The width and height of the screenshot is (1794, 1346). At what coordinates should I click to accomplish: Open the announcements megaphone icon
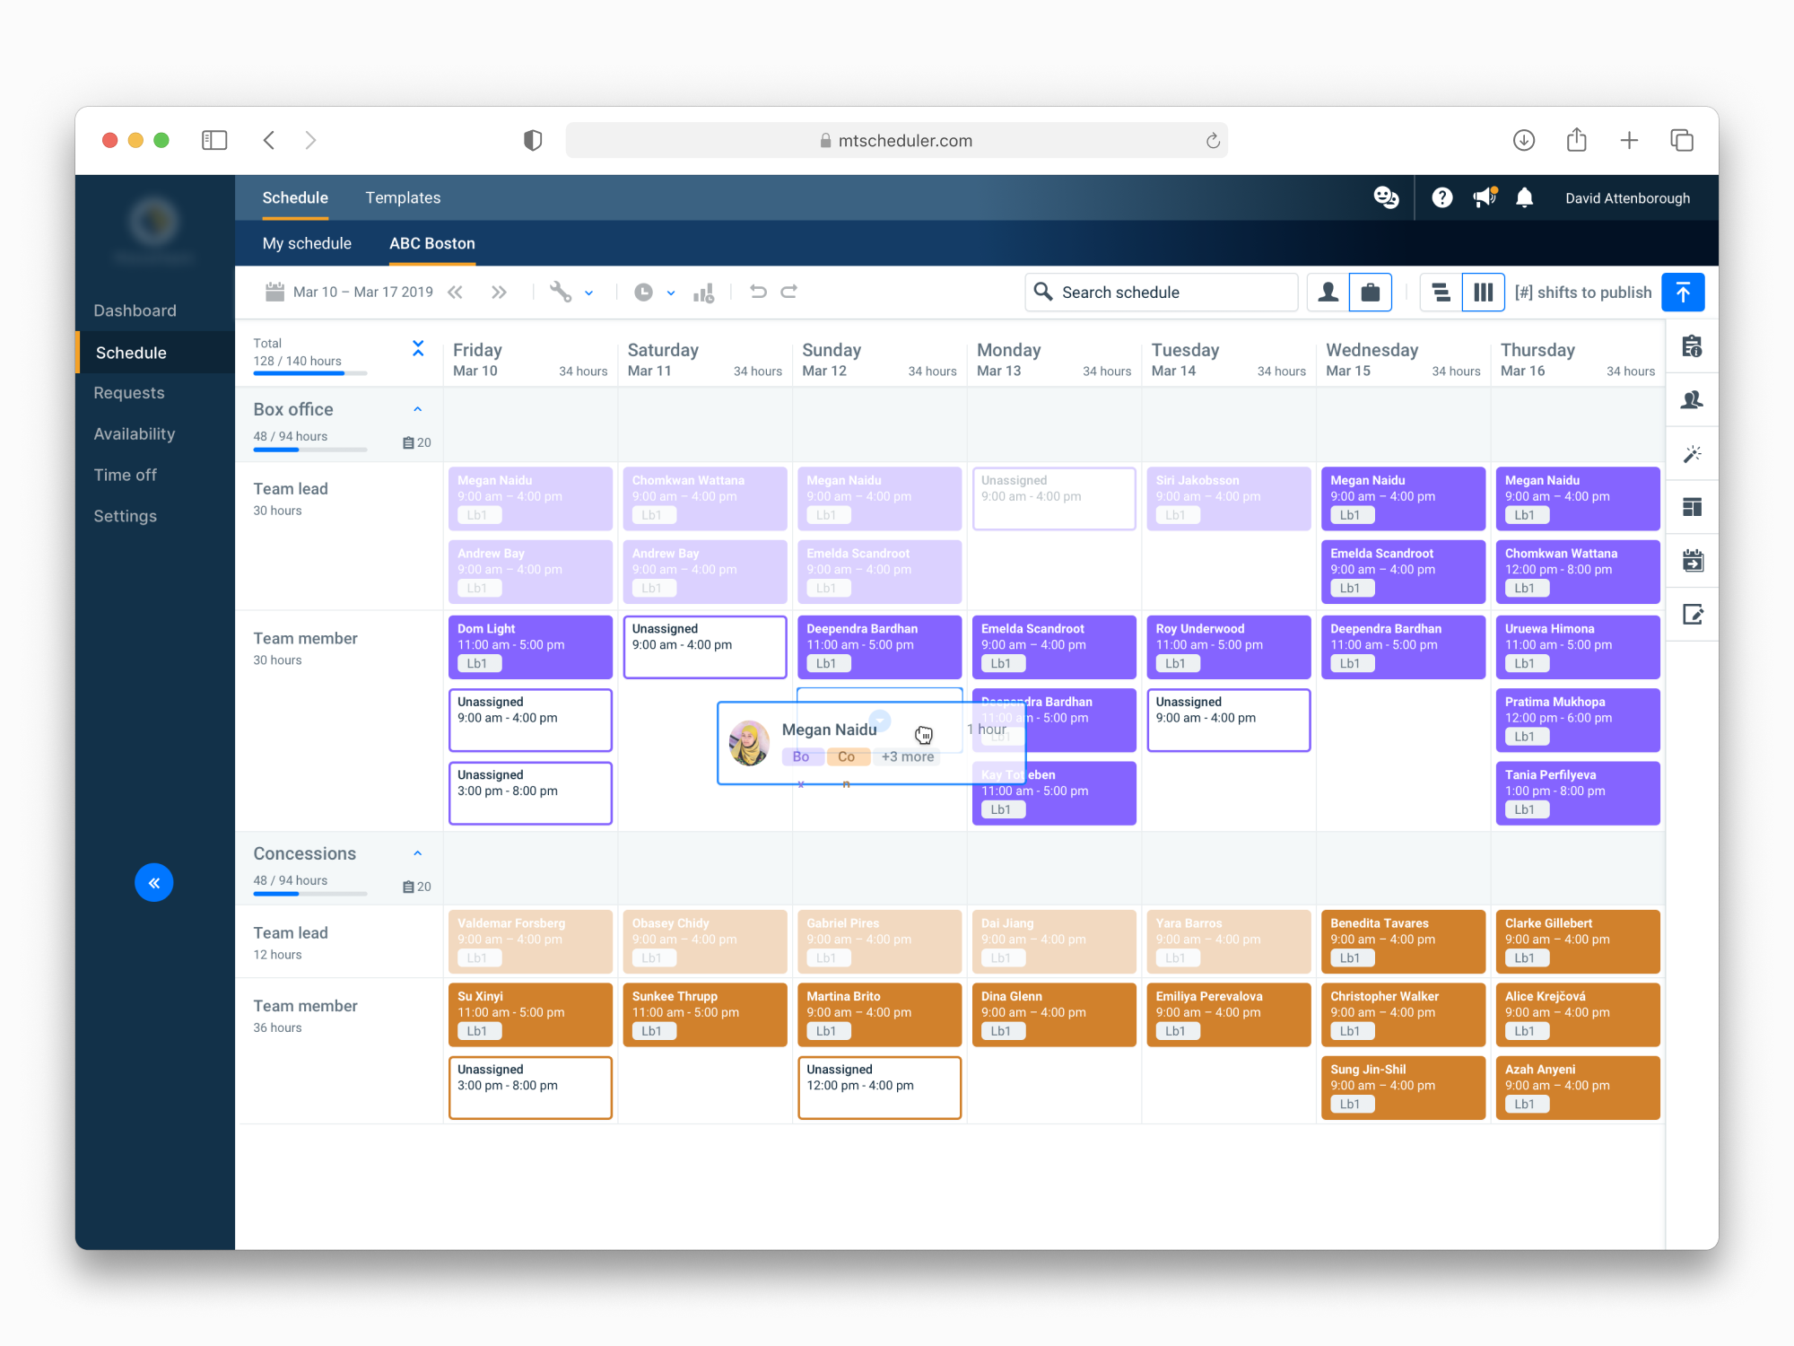point(1485,197)
